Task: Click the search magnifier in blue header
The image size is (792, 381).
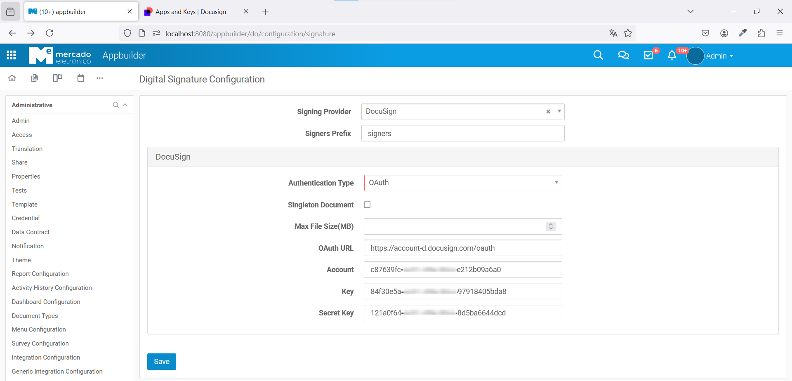Action: pyautogui.click(x=598, y=55)
